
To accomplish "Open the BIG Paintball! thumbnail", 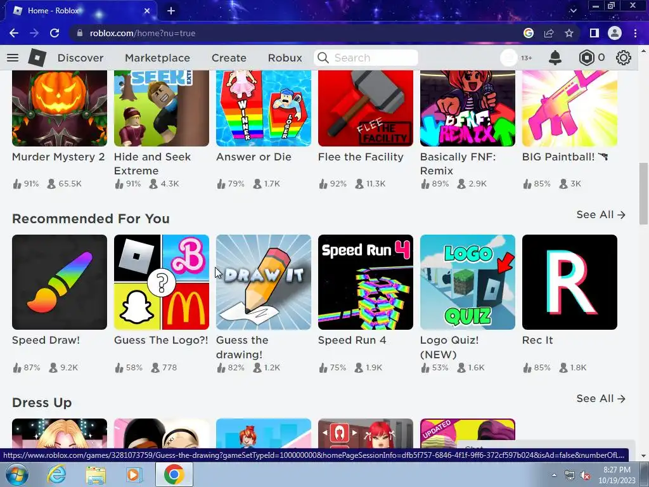I will click(570, 108).
